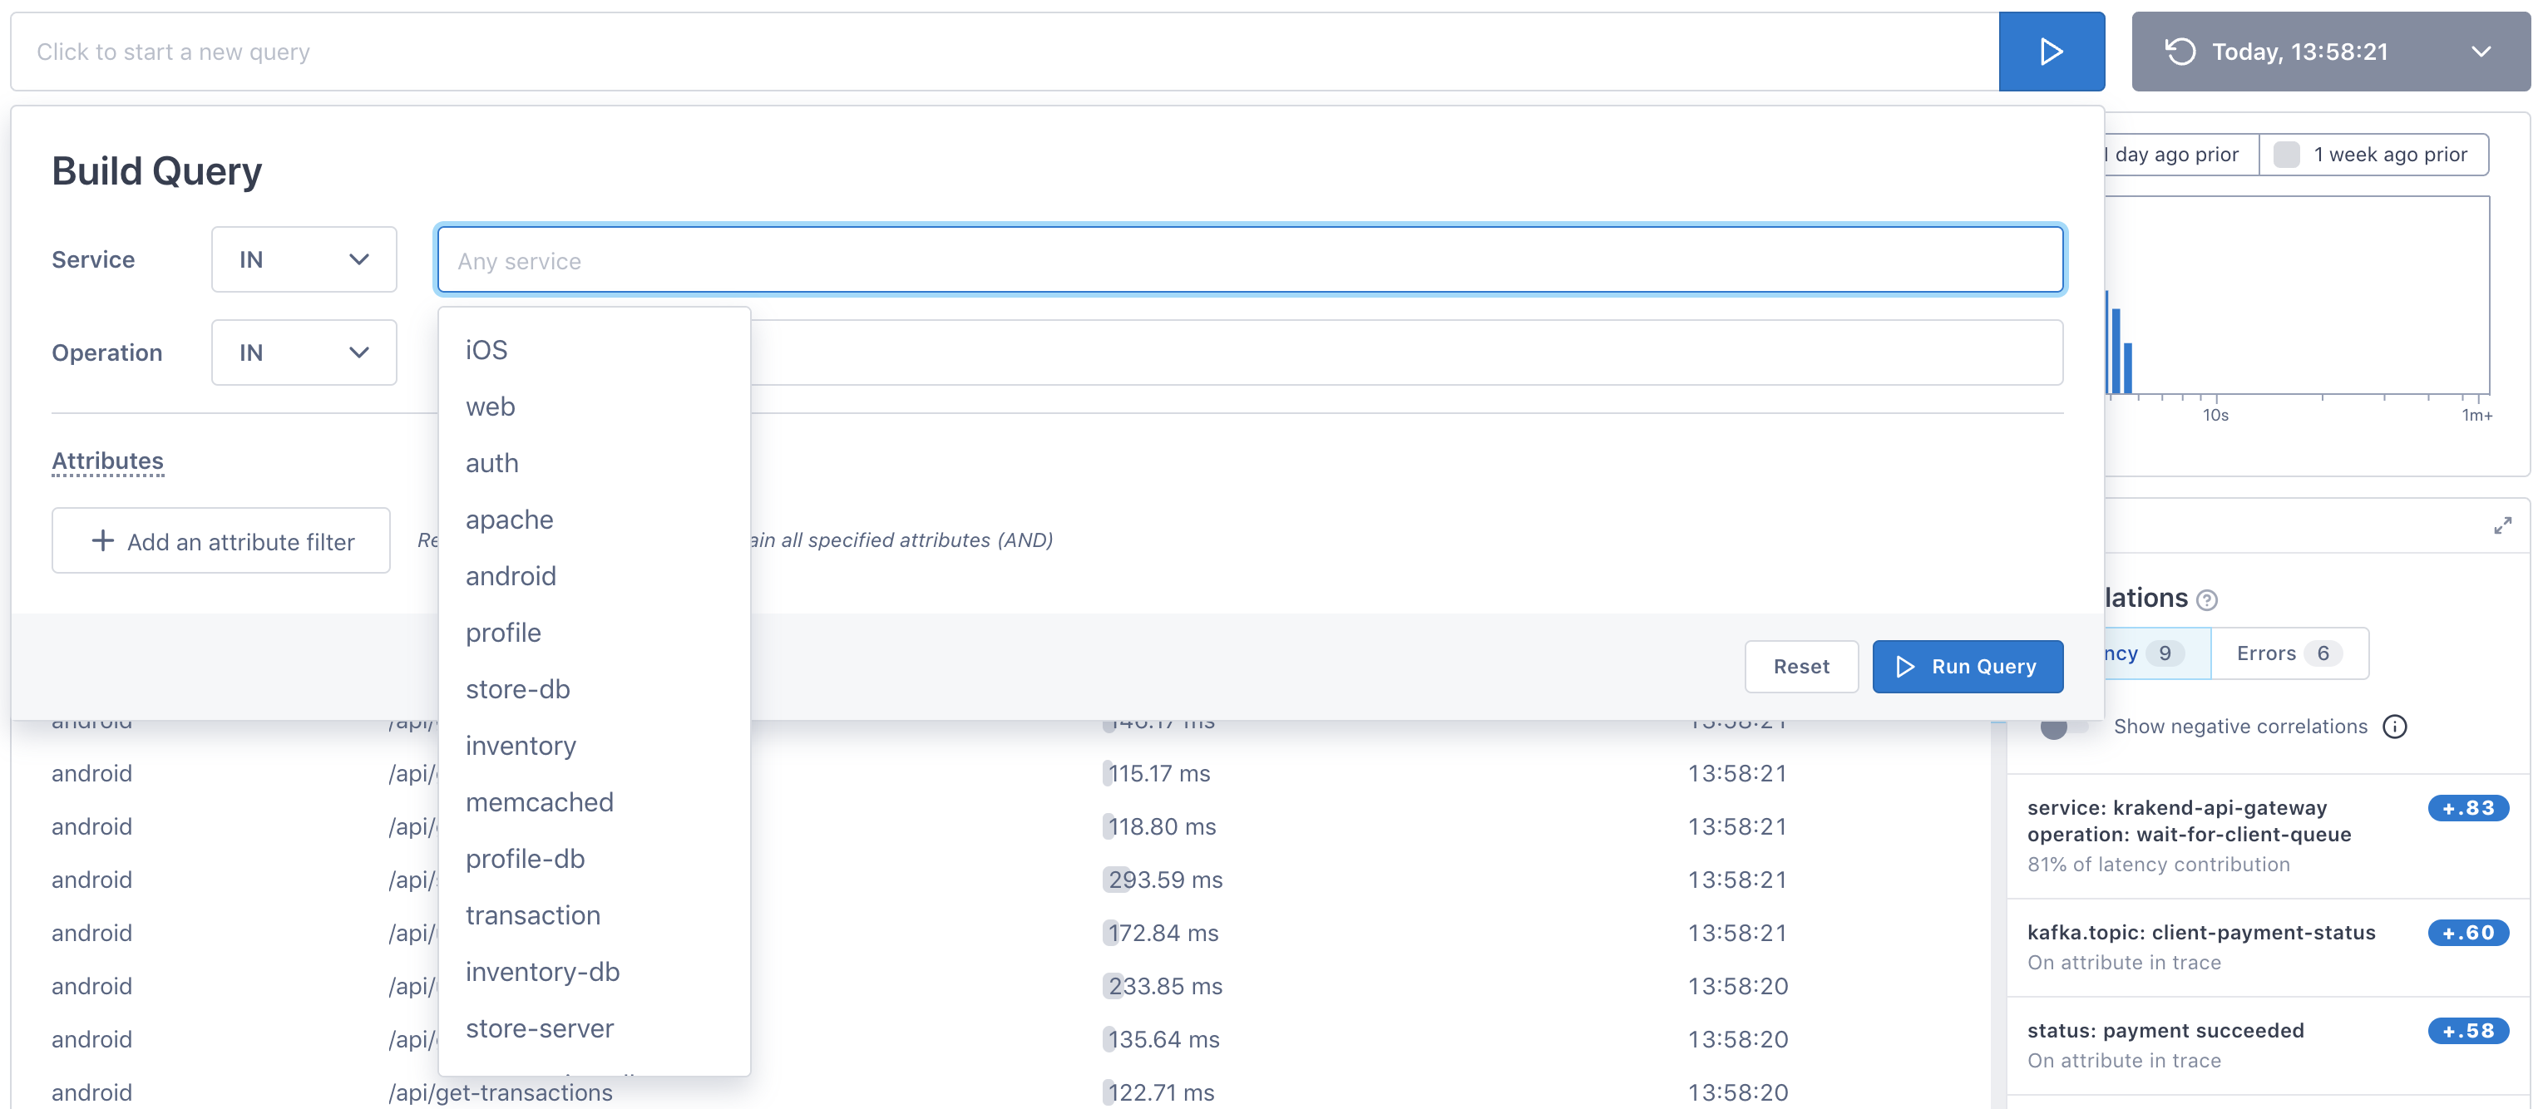
Task: Click the info icon beside Show negative correlations
Action: (x=2397, y=727)
